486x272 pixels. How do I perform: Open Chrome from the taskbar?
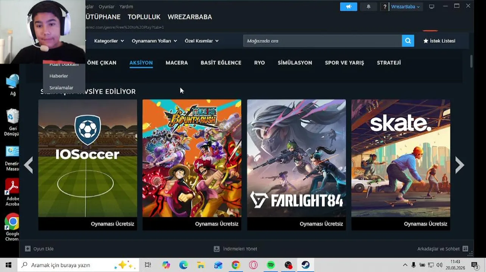pos(236,265)
